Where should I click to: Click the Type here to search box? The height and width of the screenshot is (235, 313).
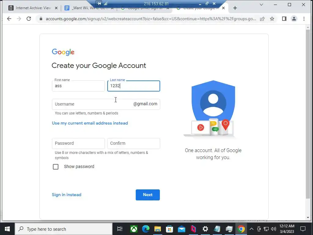coord(64,229)
